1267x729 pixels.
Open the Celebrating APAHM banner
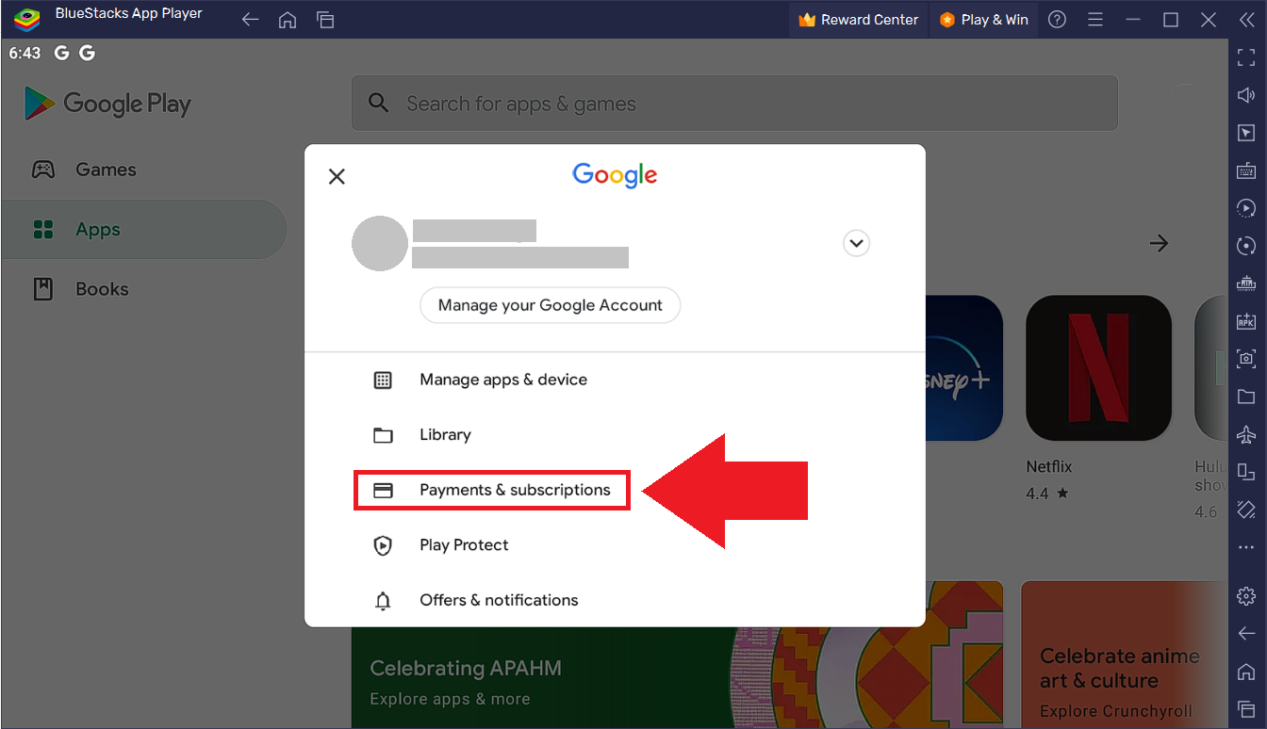click(x=677, y=655)
